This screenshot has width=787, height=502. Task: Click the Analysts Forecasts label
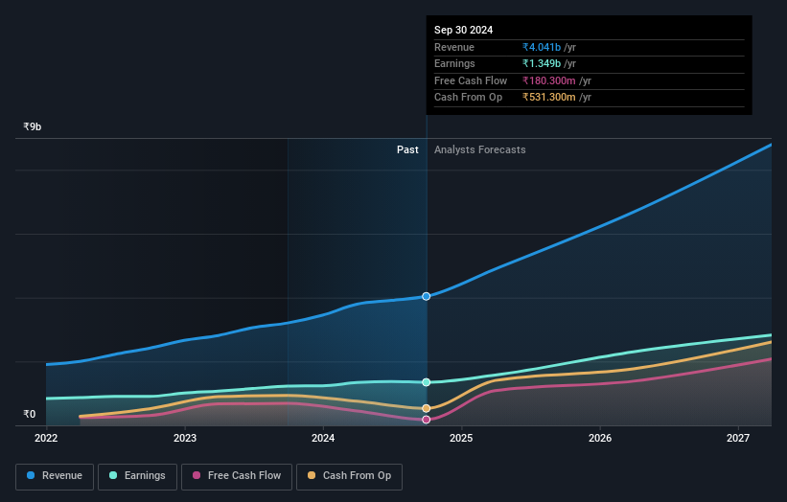tap(480, 149)
